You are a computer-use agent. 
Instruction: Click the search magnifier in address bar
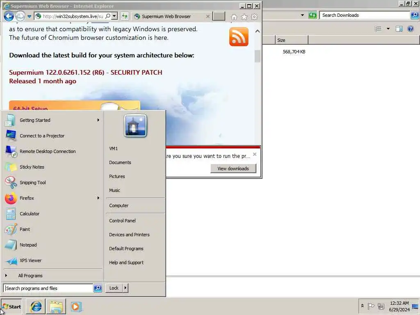point(108,16)
